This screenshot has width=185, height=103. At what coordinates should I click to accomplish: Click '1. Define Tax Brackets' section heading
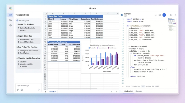[25, 24]
